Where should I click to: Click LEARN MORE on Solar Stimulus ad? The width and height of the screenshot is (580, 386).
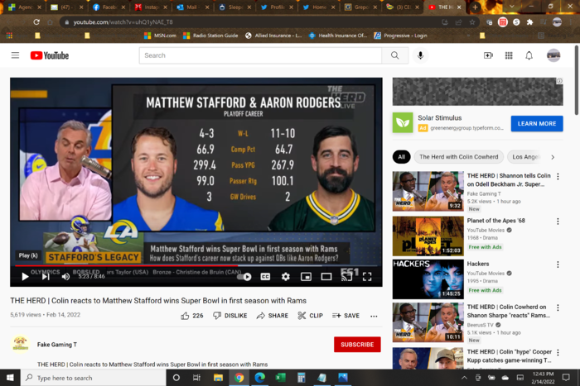537,124
